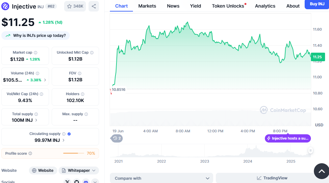Open the Discord social icon

point(86,182)
